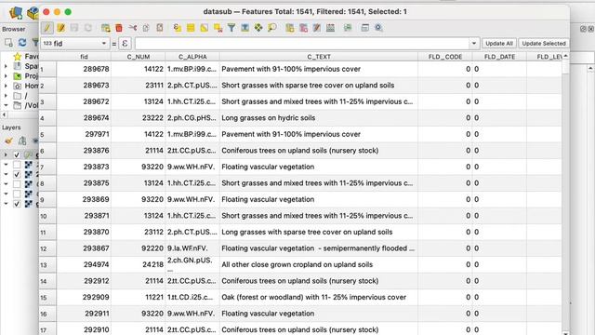
Task: Click the select all features icon
Action: click(x=191, y=28)
